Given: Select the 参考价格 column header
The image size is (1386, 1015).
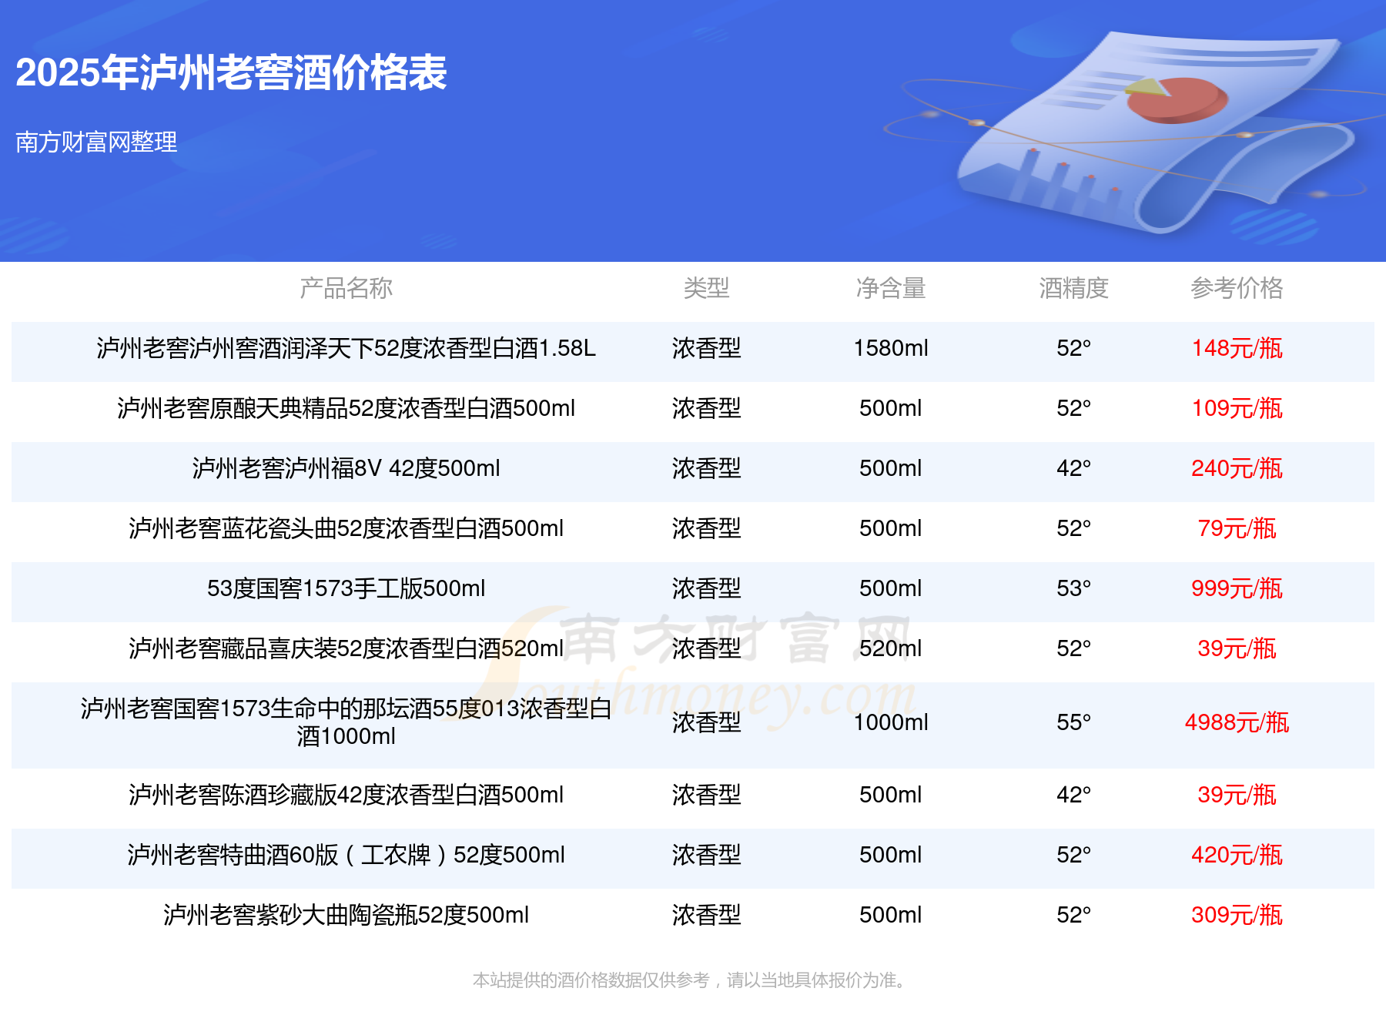Looking at the screenshot, I should tap(1237, 288).
